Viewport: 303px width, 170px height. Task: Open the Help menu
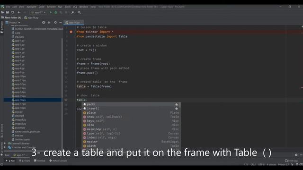(x=93, y=7)
